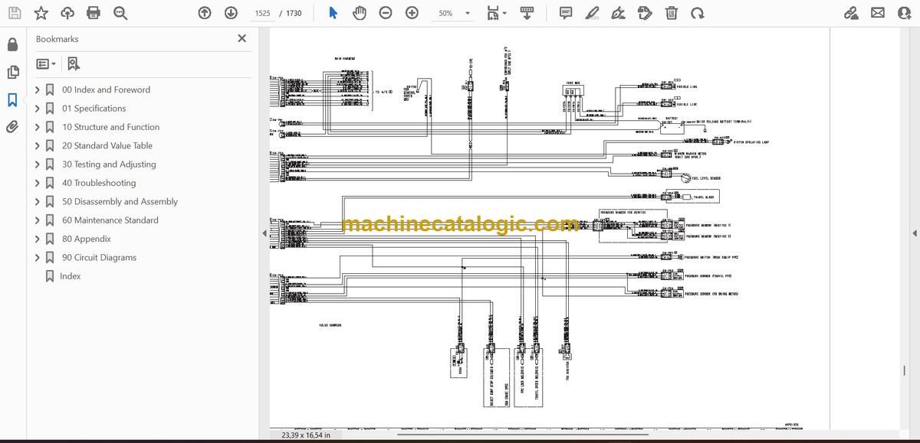The width and height of the screenshot is (920, 443).
Task: Print the document
Action: pos(94,13)
